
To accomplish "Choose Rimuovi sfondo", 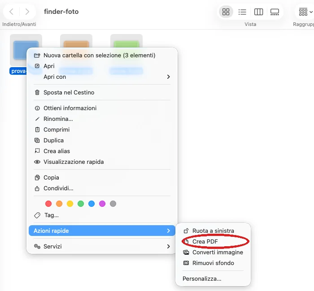I will coord(213,263).
